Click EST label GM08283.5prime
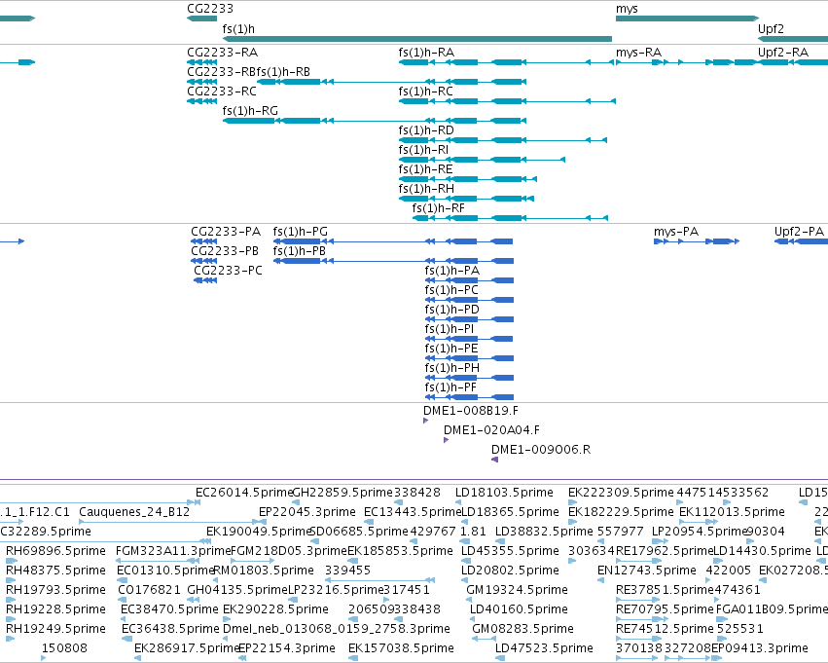Screen dimensions: 828x663 (x=522, y=629)
